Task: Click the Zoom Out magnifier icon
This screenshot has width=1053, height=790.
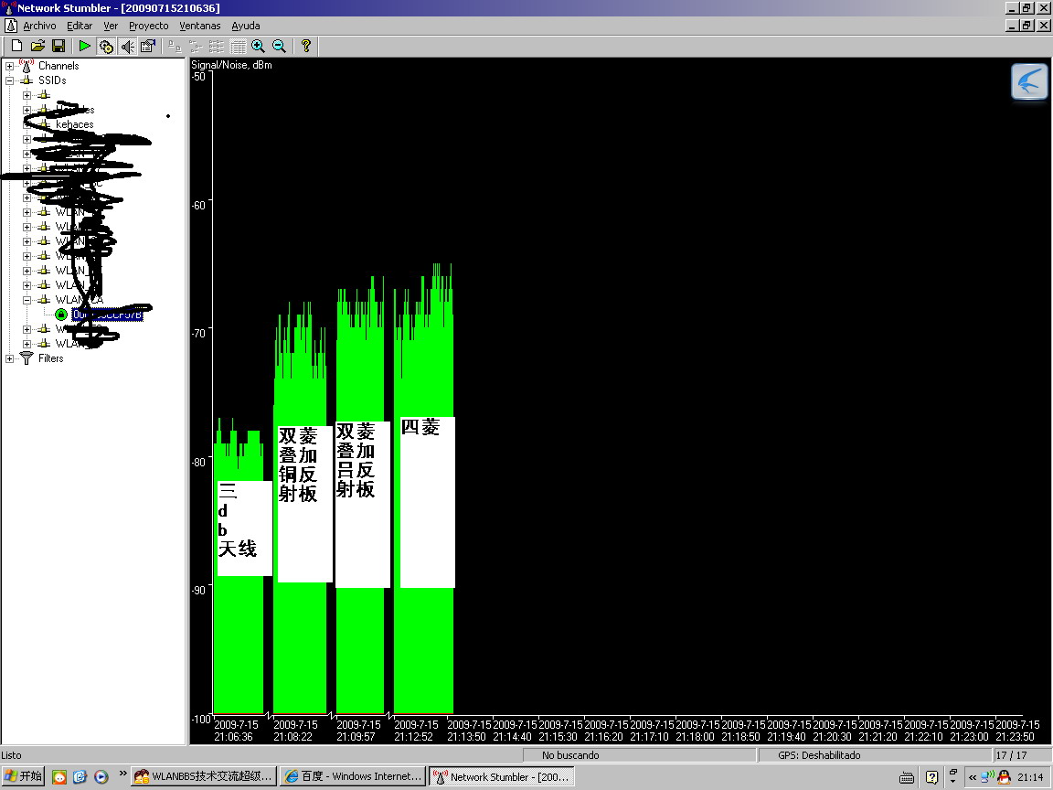Action: pyautogui.click(x=279, y=46)
